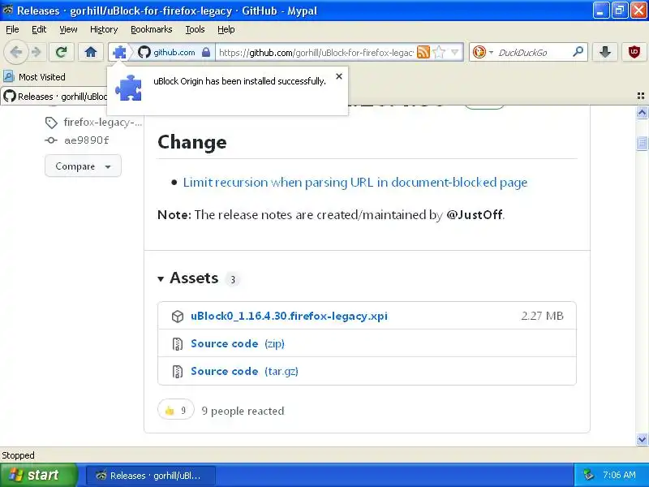This screenshot has width=649, height=487.
Task: Click the Most Visited bookmark label
Action: coord(42,77)
